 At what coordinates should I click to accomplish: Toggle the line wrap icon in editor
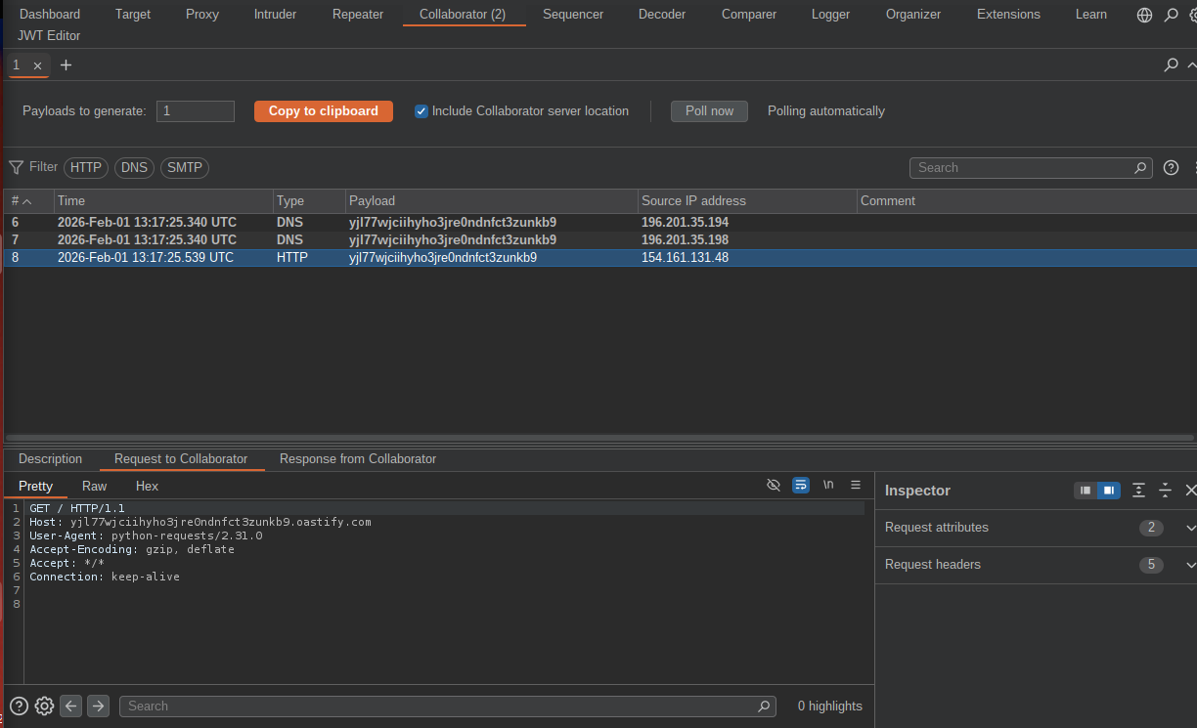(801, 485)
